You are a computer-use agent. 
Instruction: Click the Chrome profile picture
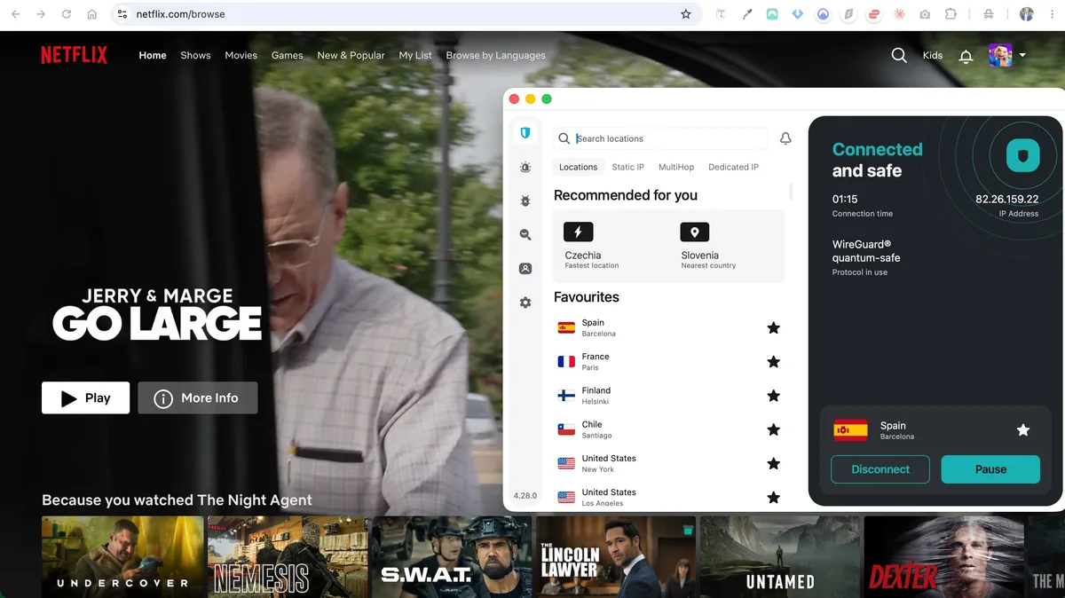tap(1027, 14)
